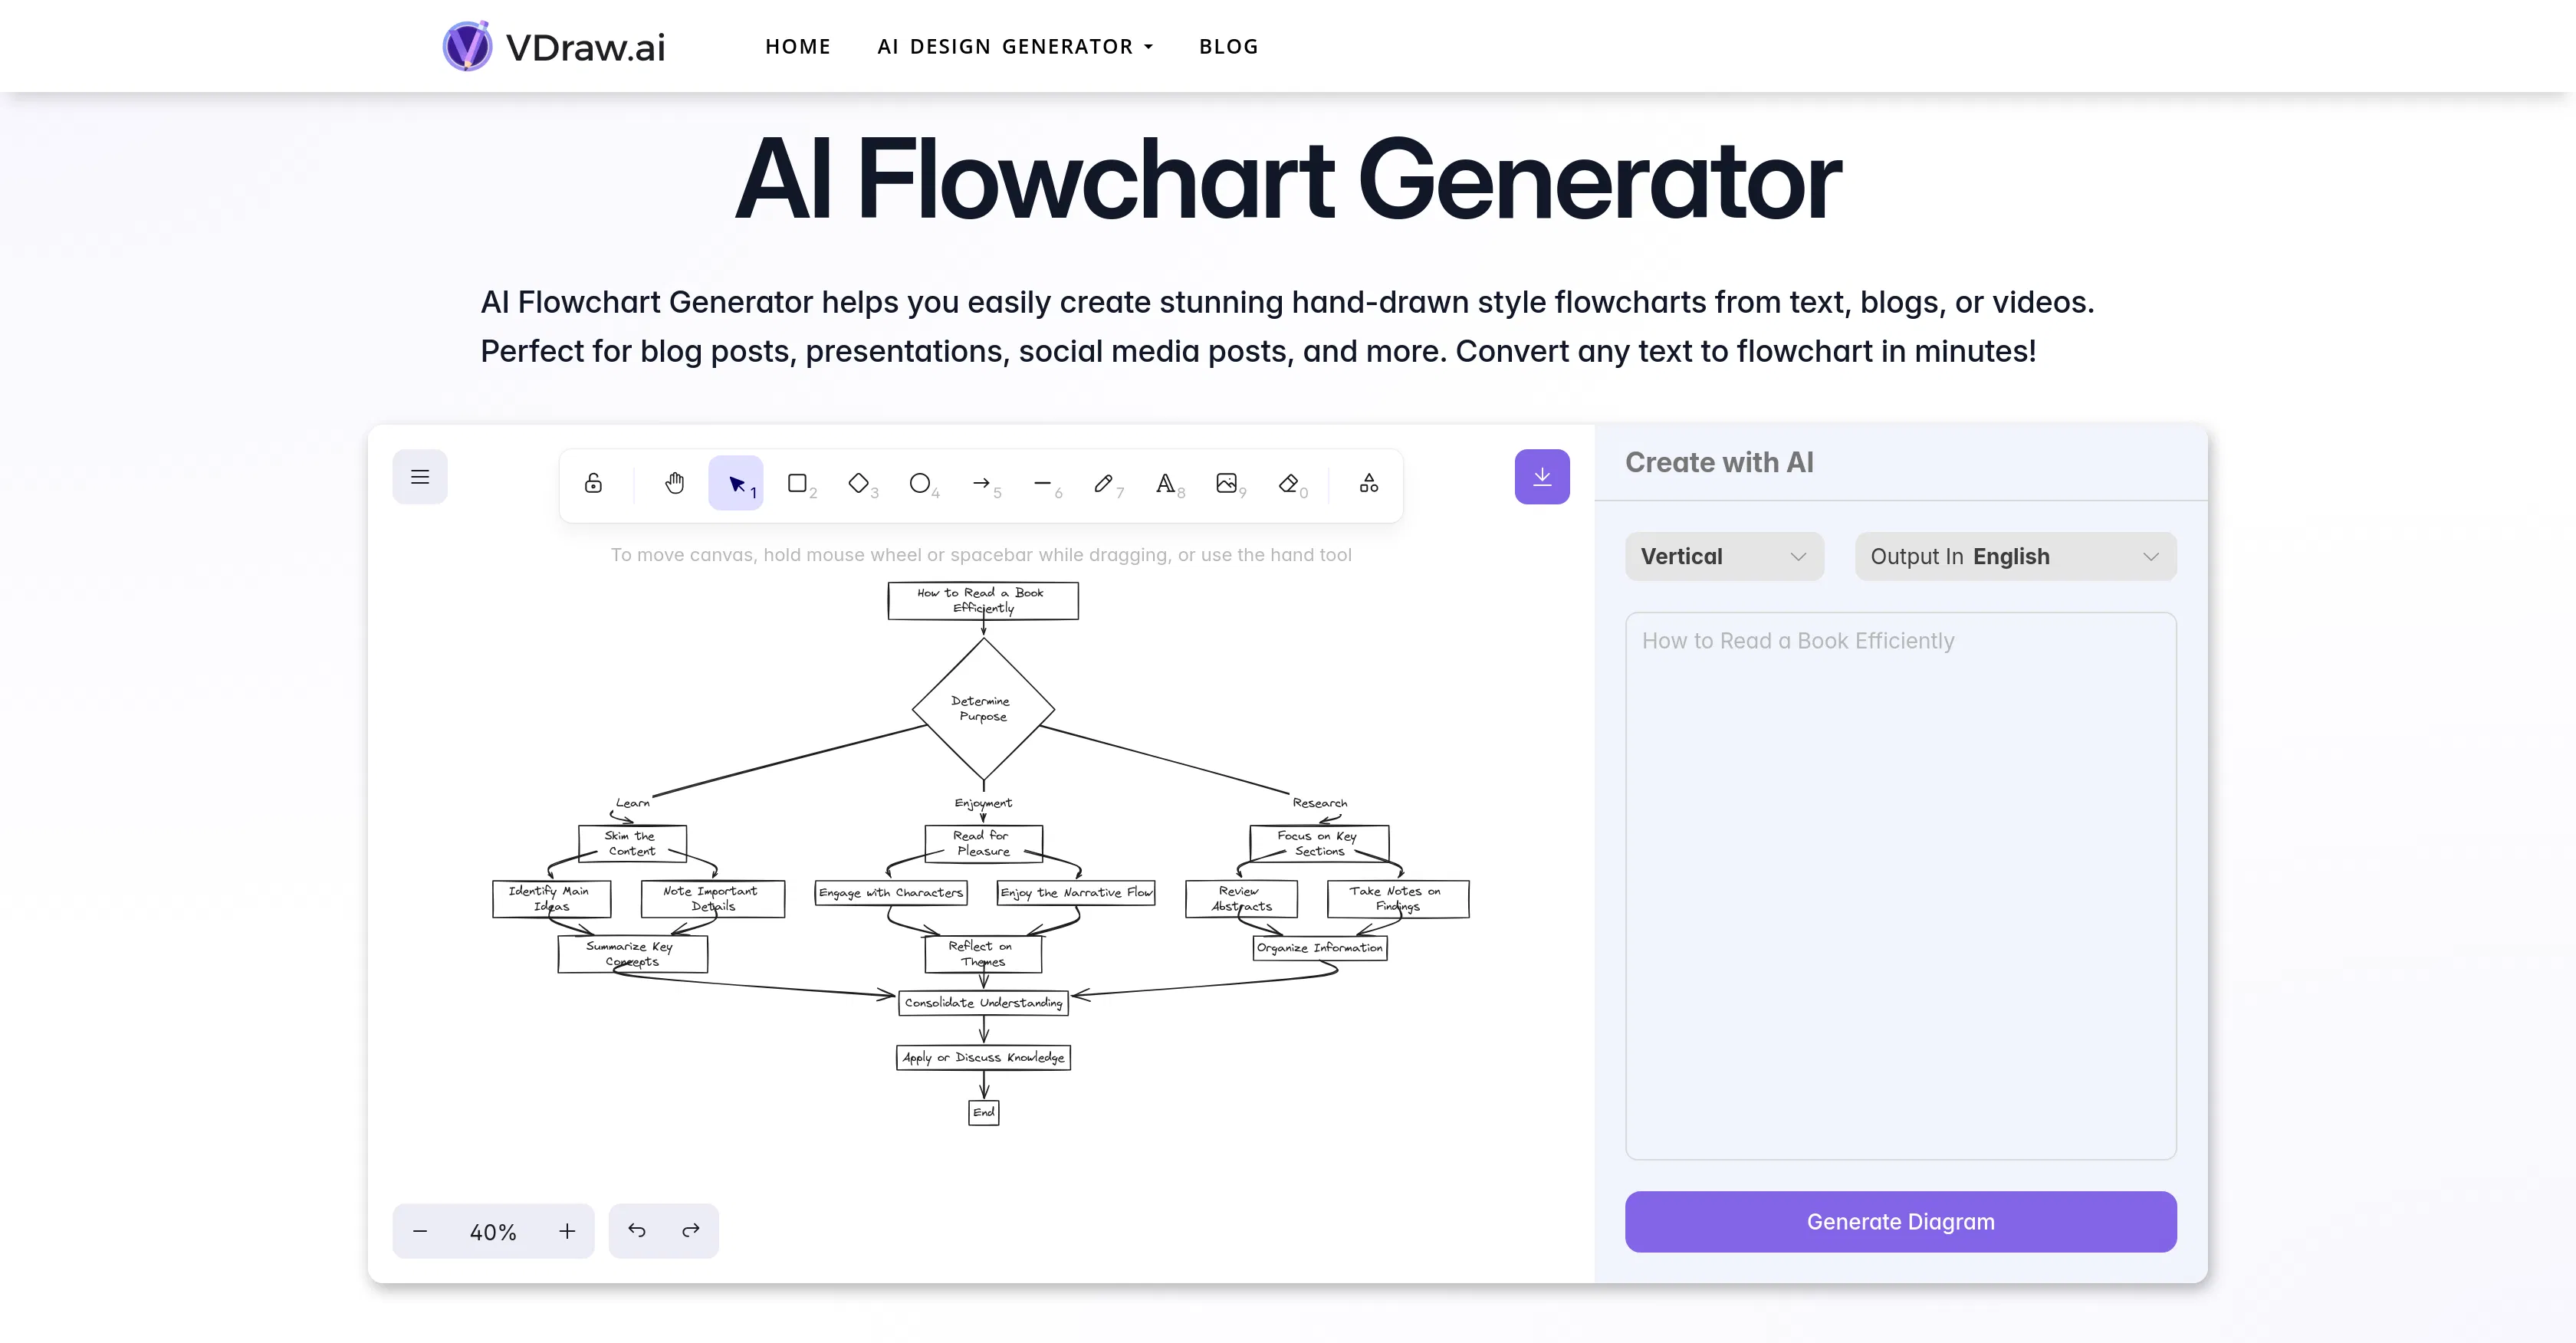The width and height of the screenshot is (2576, 1343).
Task: Select the Diamond shape tool
Action: [860, 484]
